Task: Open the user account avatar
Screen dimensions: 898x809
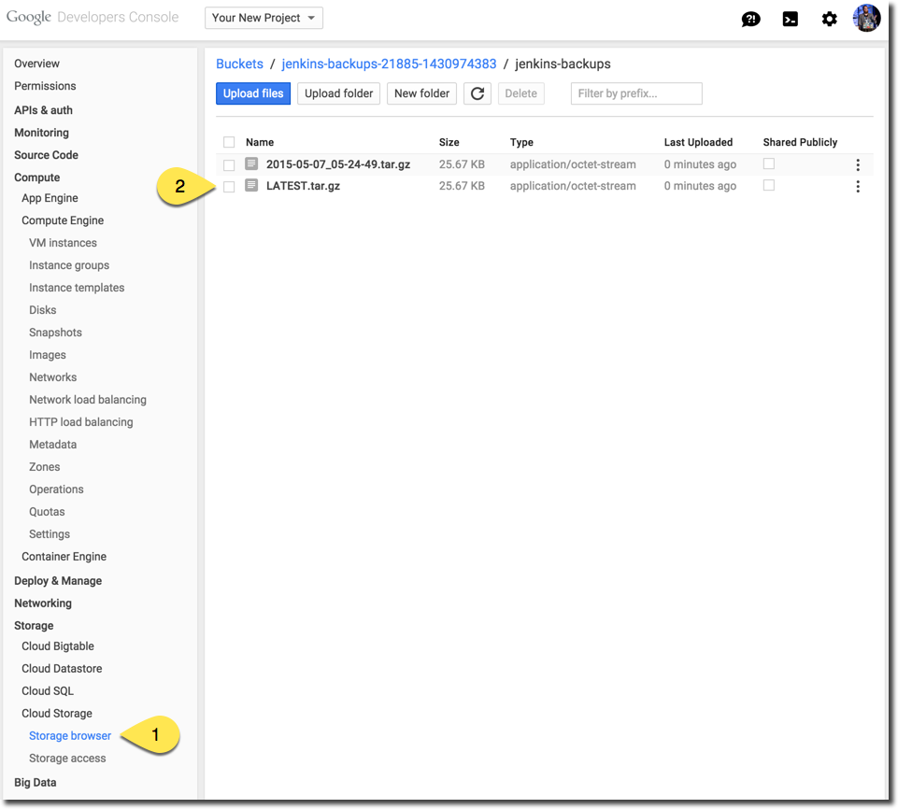Action: 866,19
